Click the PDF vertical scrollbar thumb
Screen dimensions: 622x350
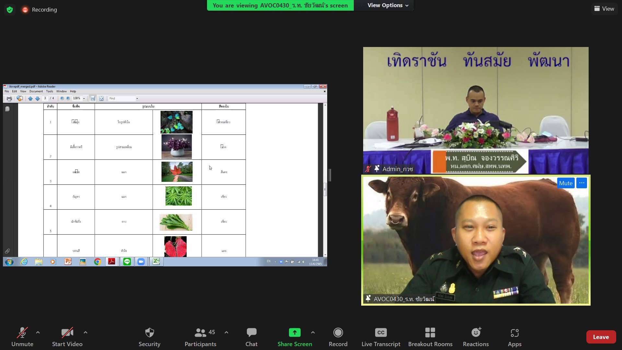tap(325, 190)
